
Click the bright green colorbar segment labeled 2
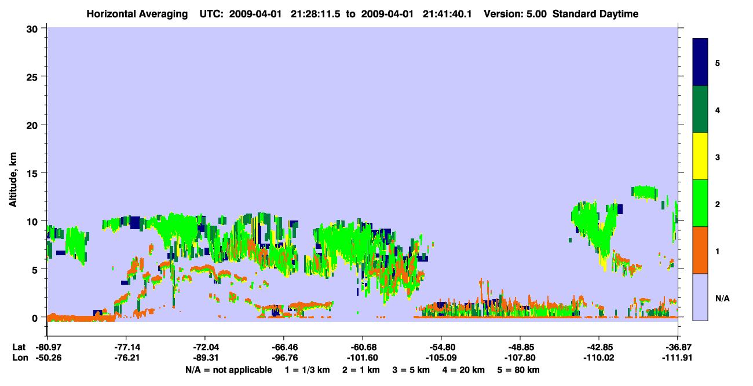point(700,203)
